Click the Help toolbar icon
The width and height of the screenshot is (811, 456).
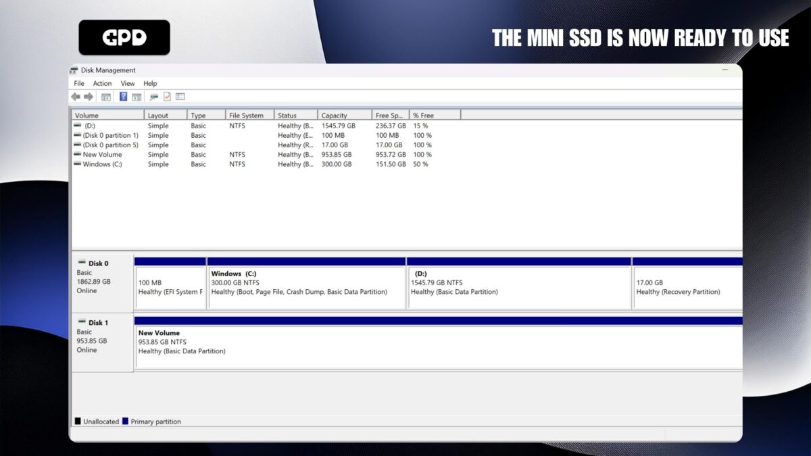tap(123, 96)
